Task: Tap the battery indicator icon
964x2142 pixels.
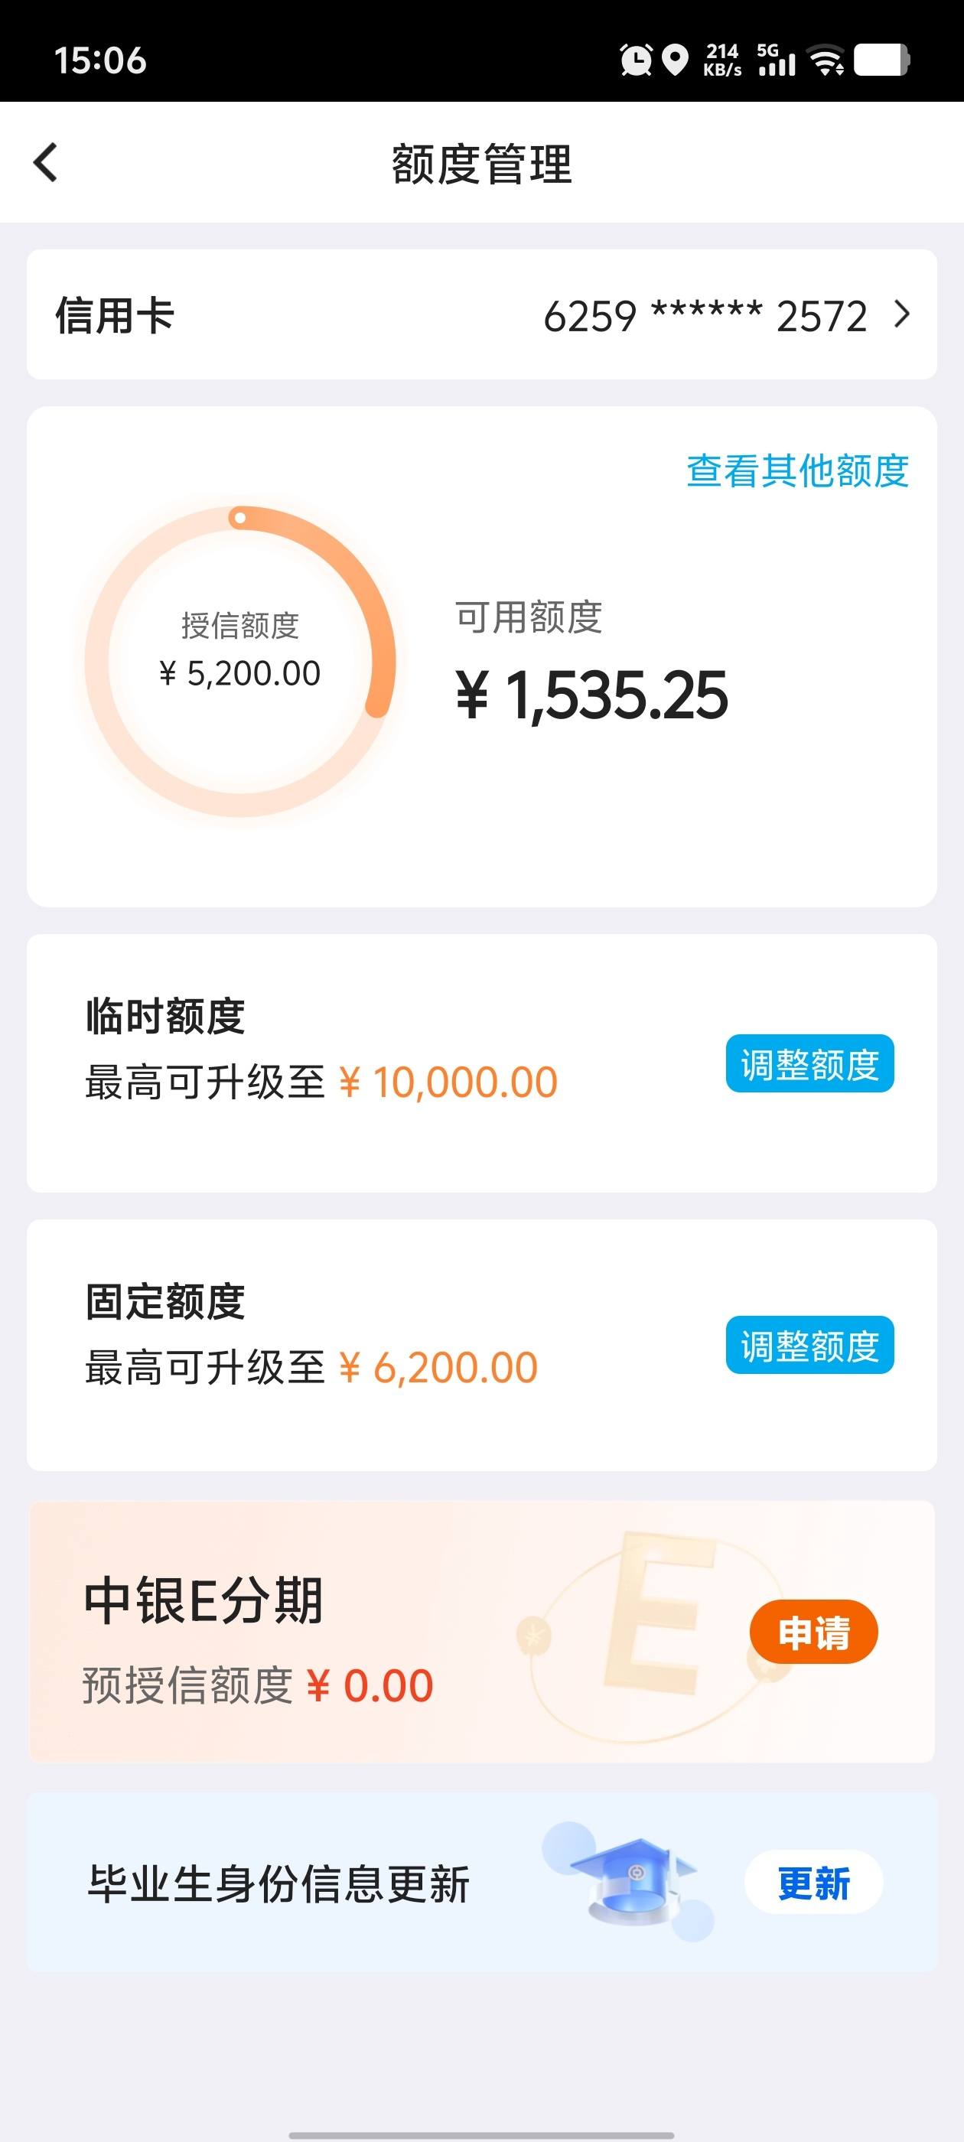Action: 881,60
